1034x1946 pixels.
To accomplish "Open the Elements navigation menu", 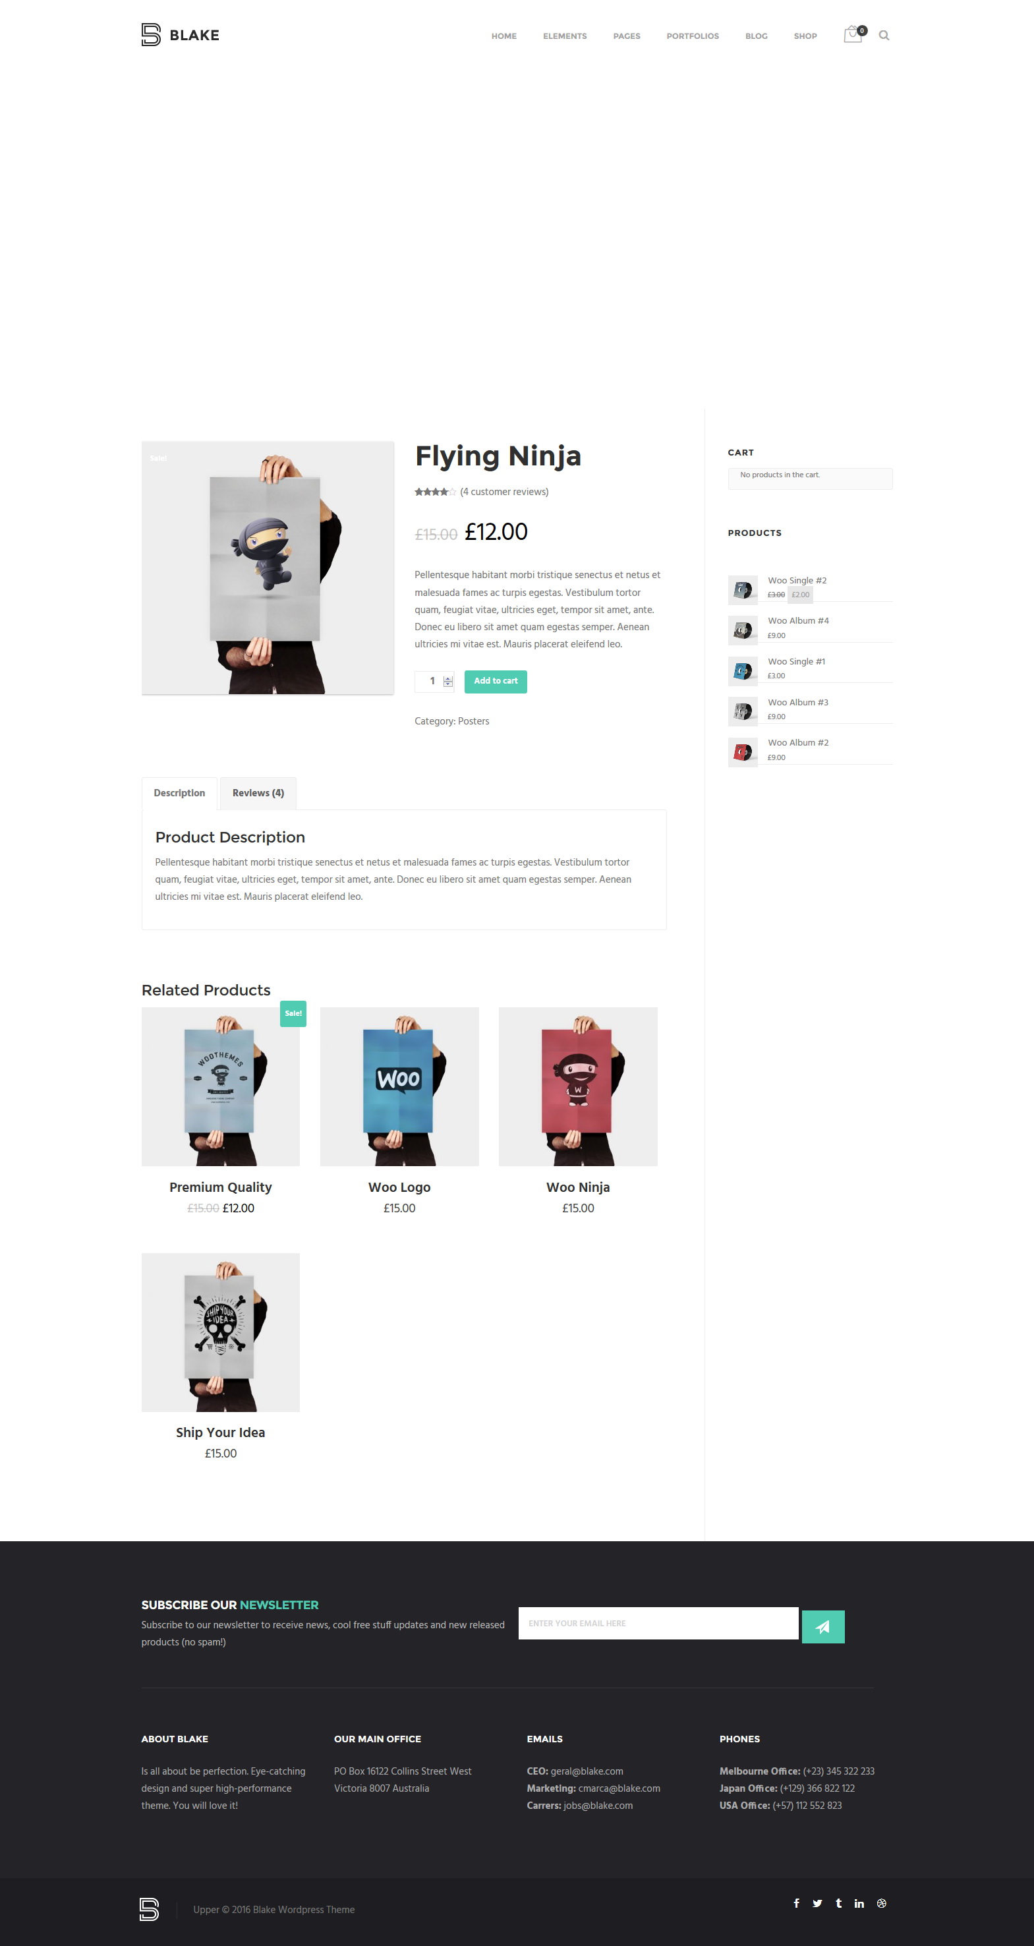I will (x=564, y=36).
